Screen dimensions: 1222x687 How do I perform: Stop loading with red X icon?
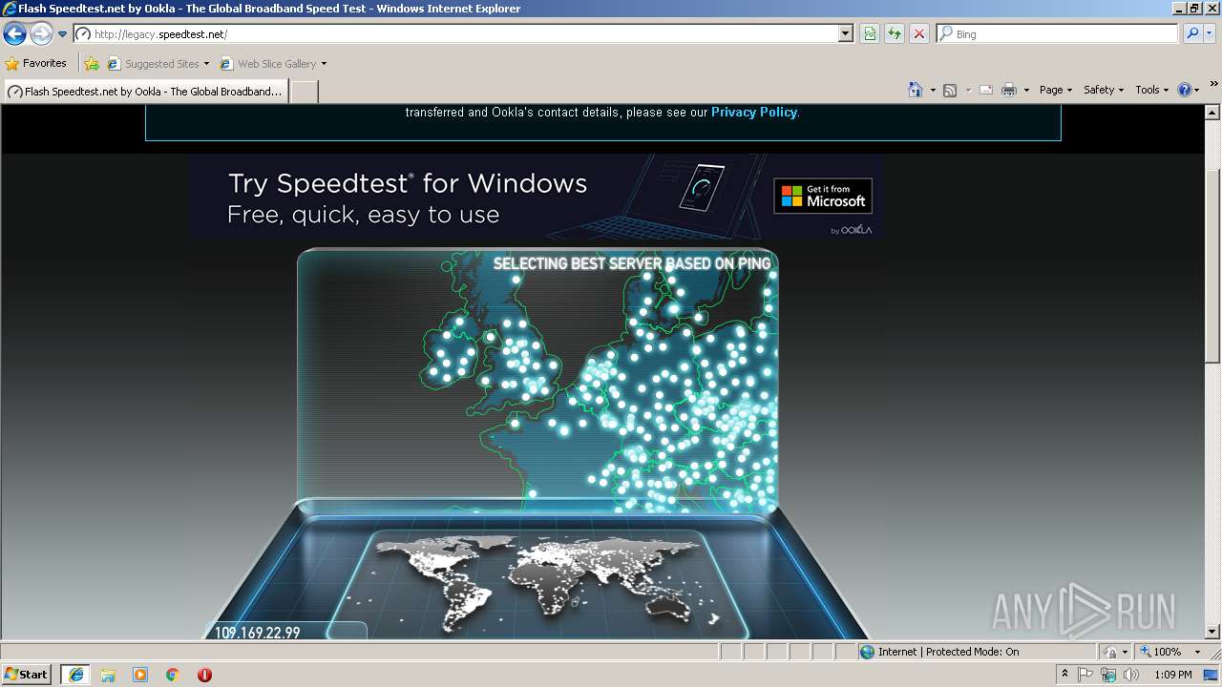click(919, 33)
